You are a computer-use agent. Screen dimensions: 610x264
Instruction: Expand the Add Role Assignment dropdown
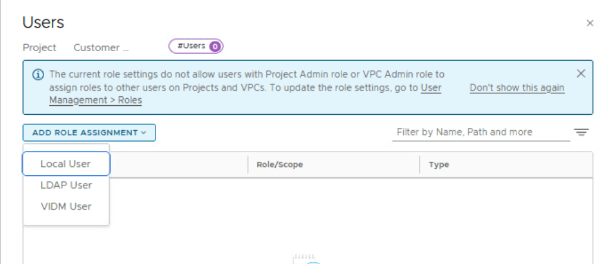click(89, 133)
